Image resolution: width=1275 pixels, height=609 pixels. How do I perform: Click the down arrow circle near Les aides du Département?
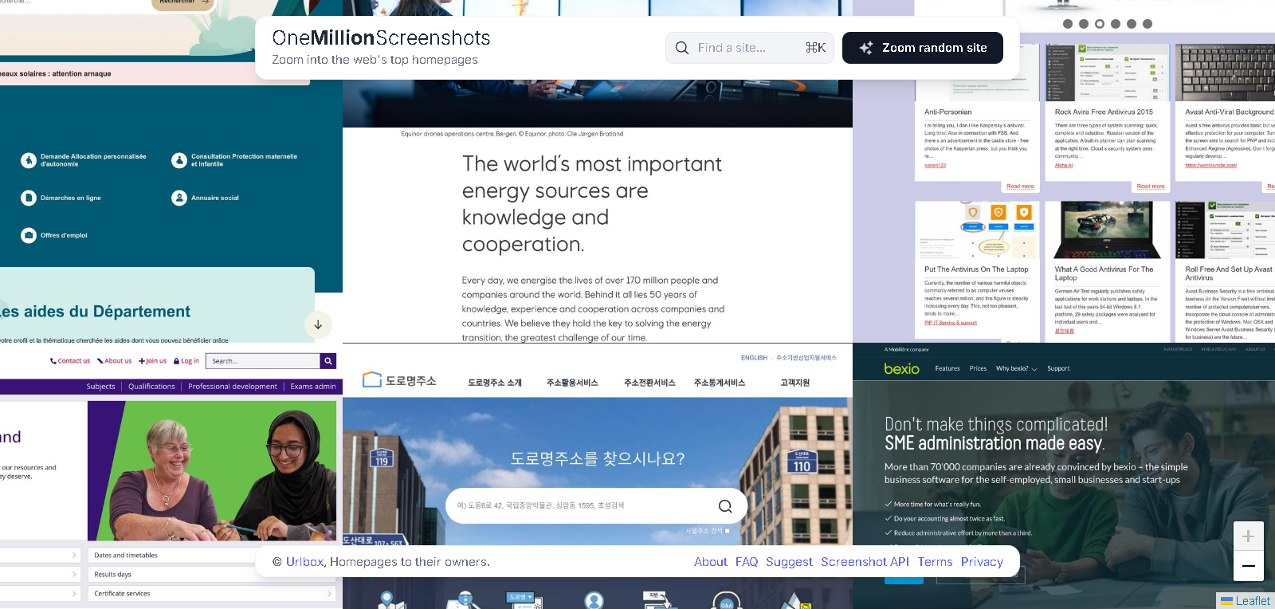click(318, 324)
